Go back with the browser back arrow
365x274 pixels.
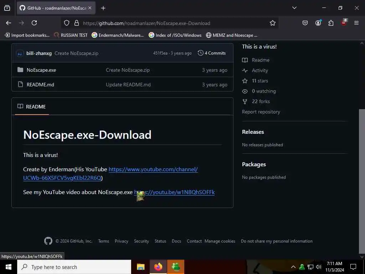pos(9,23)
